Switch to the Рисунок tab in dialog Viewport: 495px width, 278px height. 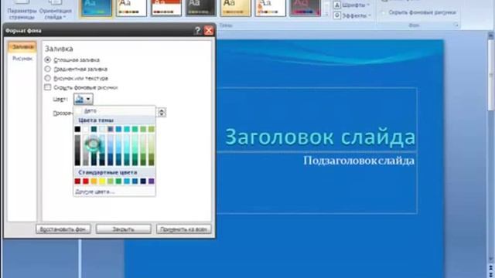[22, 59]
